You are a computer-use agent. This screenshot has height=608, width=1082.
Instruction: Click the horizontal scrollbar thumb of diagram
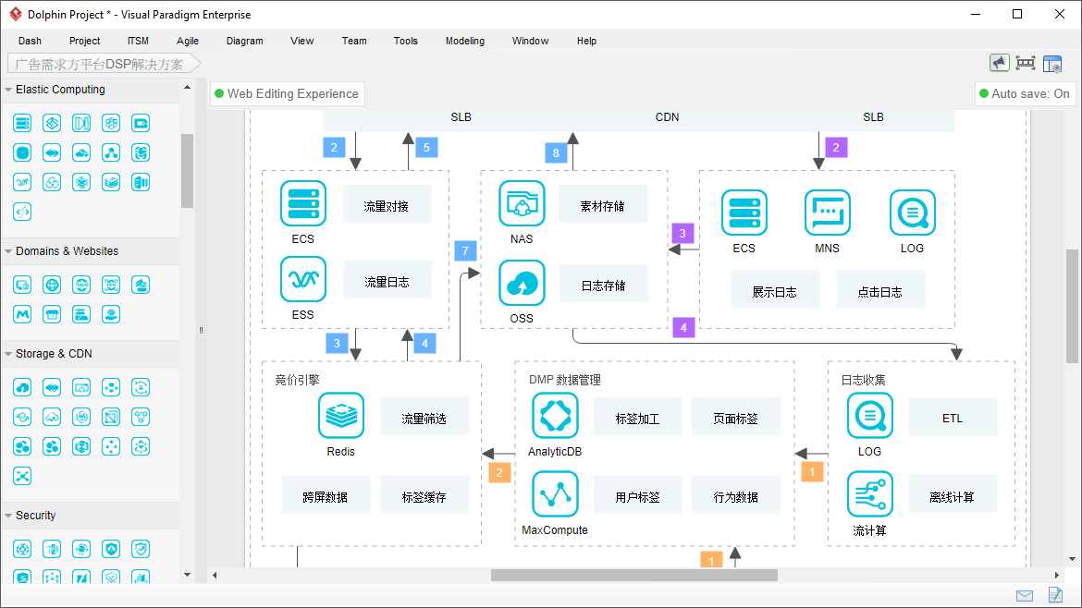click(634, 575)
